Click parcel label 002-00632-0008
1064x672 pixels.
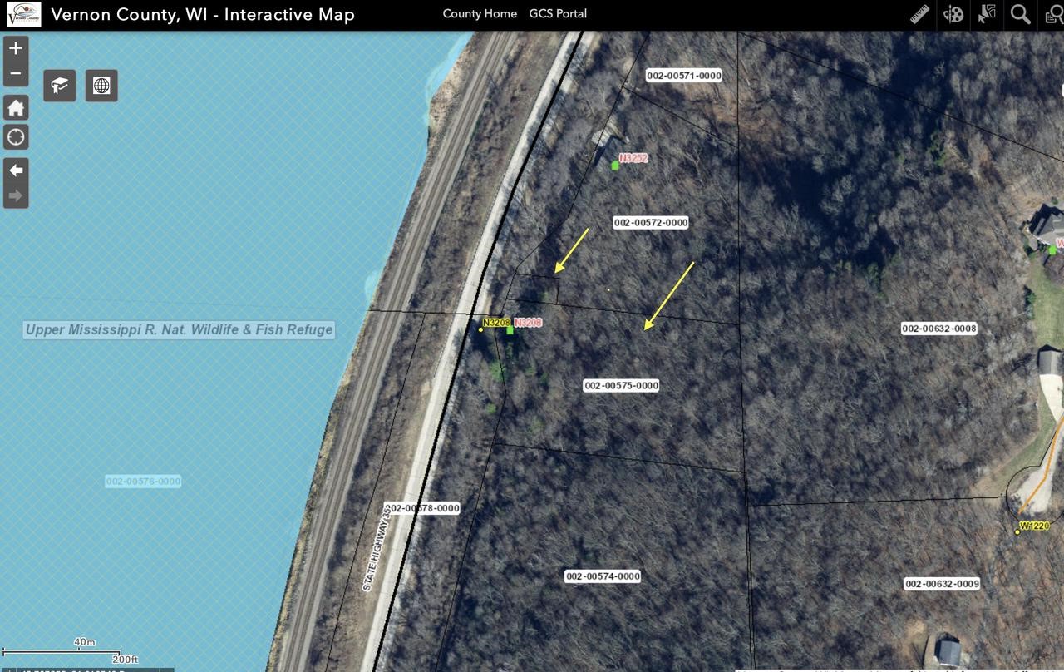tap(939, 329)
